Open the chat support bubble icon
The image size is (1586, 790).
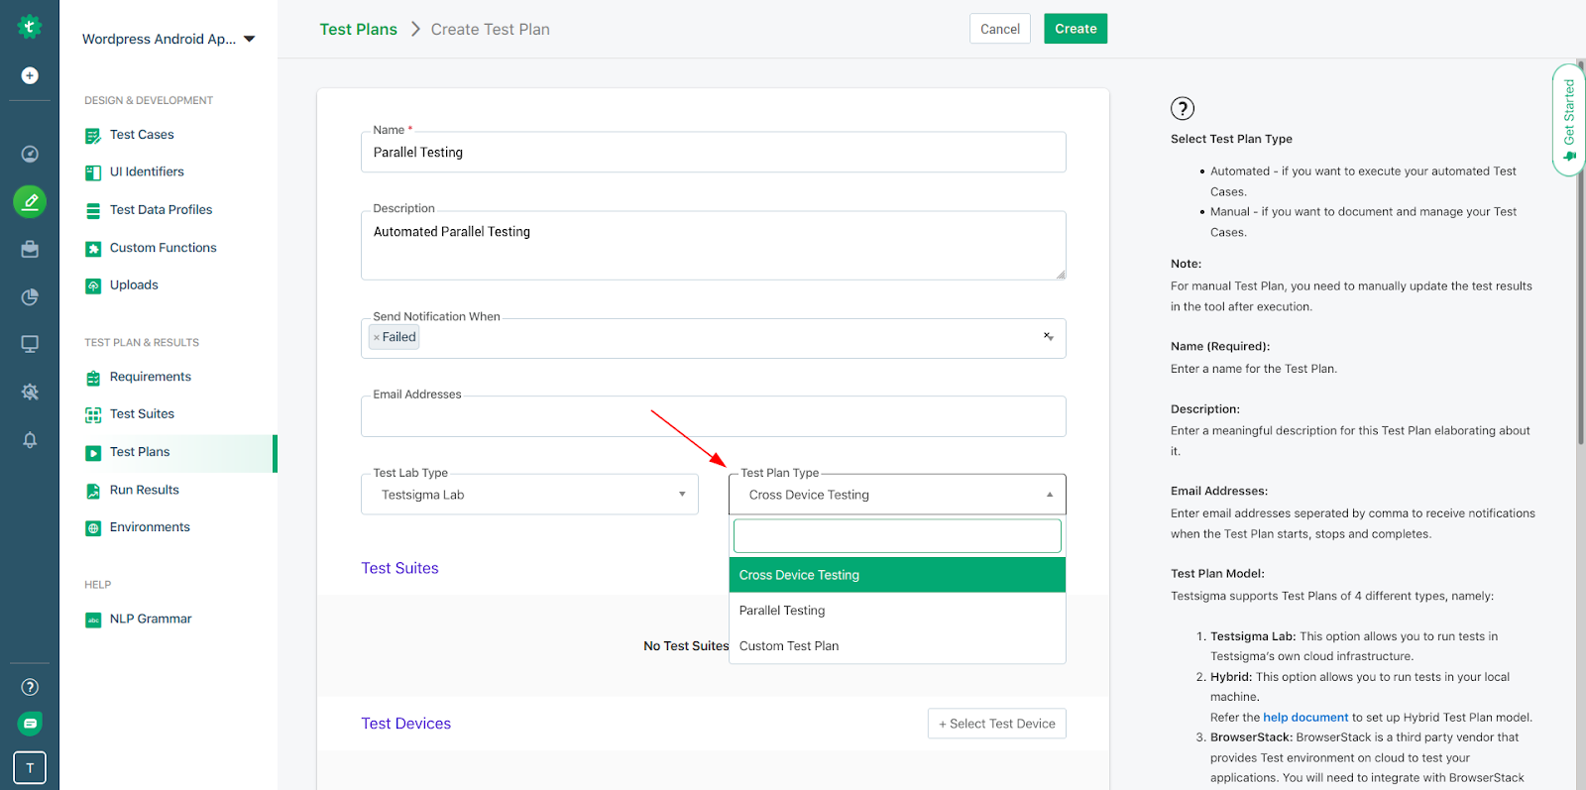tap(30, 724)
